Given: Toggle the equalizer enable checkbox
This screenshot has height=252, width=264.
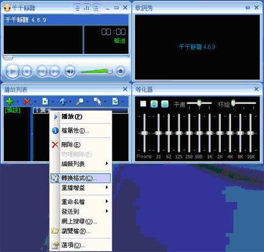Looking at the screenshot, I should click(x=144, y=104).
